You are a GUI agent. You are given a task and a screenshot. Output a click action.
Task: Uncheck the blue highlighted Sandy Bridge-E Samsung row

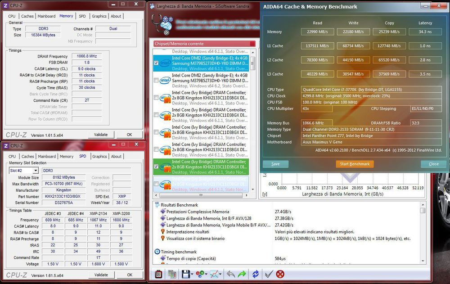tap(156, 63)
